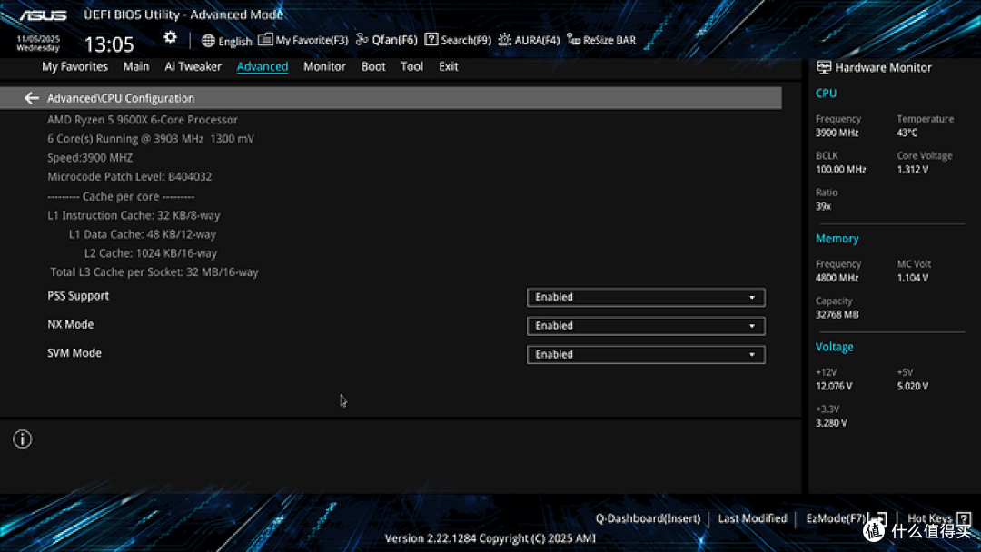Open Search(F9) tool
981x552 pixels.
(x=458, y=40)
